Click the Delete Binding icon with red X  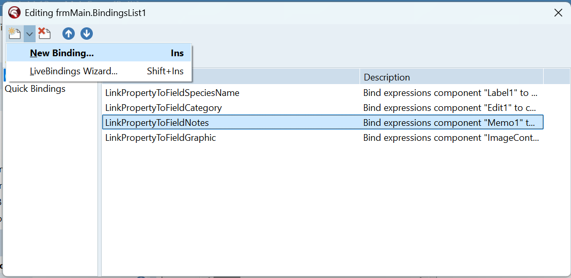pyautogui.click(x=44, y=34)
